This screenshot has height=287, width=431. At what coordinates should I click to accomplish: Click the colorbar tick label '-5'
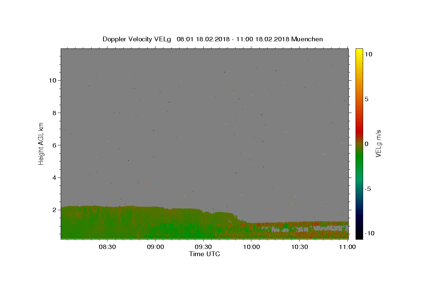[368, 189]
